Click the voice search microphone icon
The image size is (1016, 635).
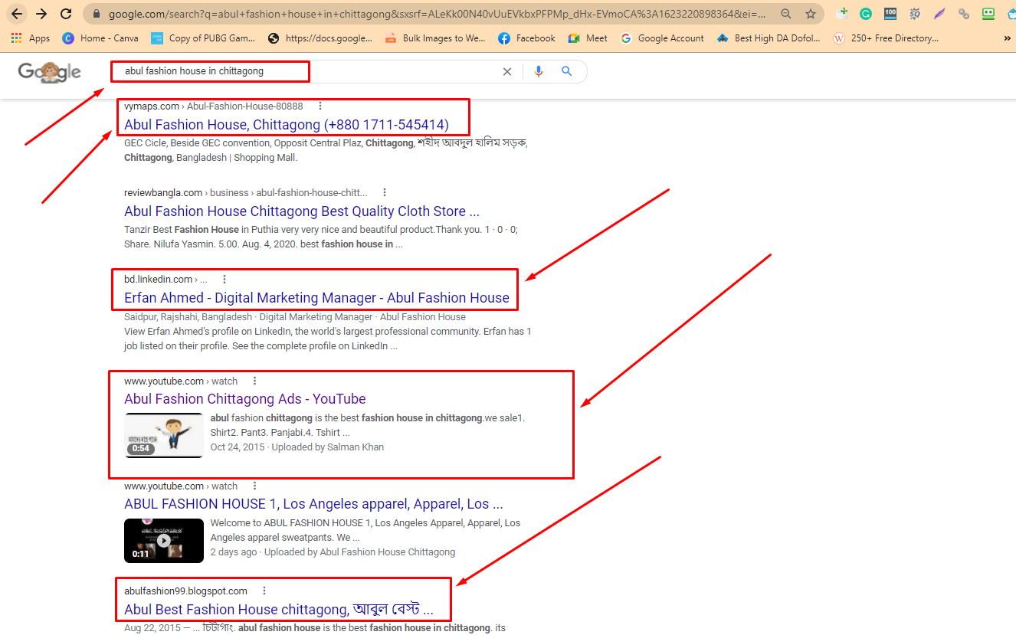point(539,70)
